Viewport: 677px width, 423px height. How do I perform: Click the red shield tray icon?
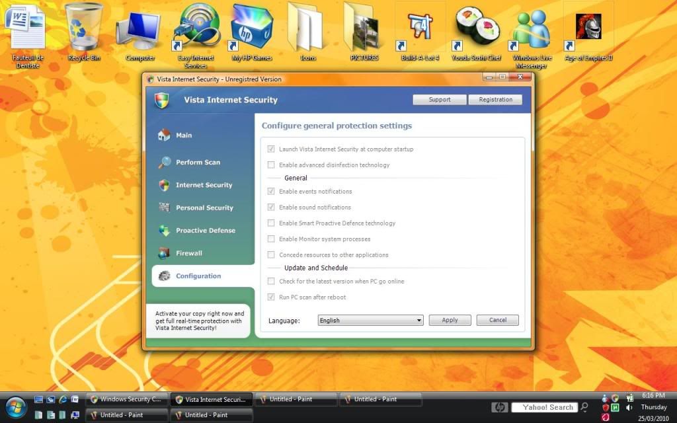point(606,407)
